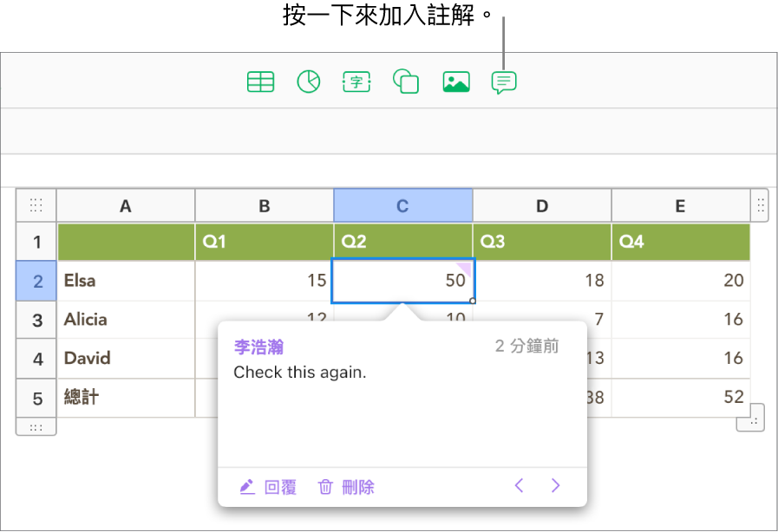Image resolution: width=778 pixels, height=532 pixels.
Task: Tap the pencil icon next to 回覆
Action: pyautogui.click(x=247, y=487)
